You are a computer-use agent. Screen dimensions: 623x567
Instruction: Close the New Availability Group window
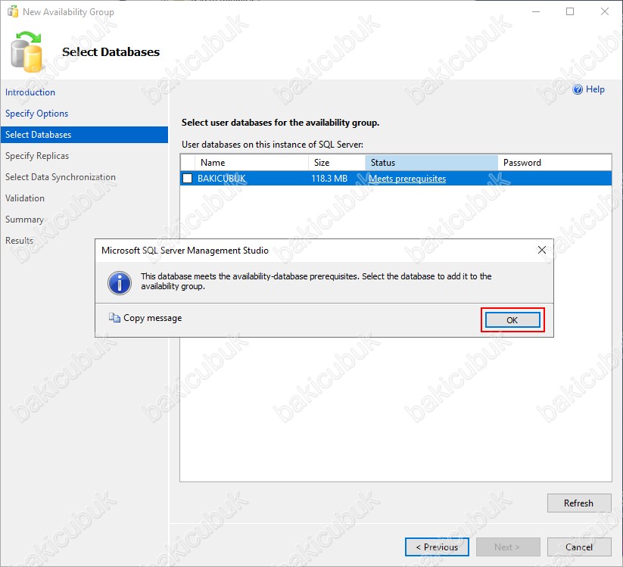[604, 12]
